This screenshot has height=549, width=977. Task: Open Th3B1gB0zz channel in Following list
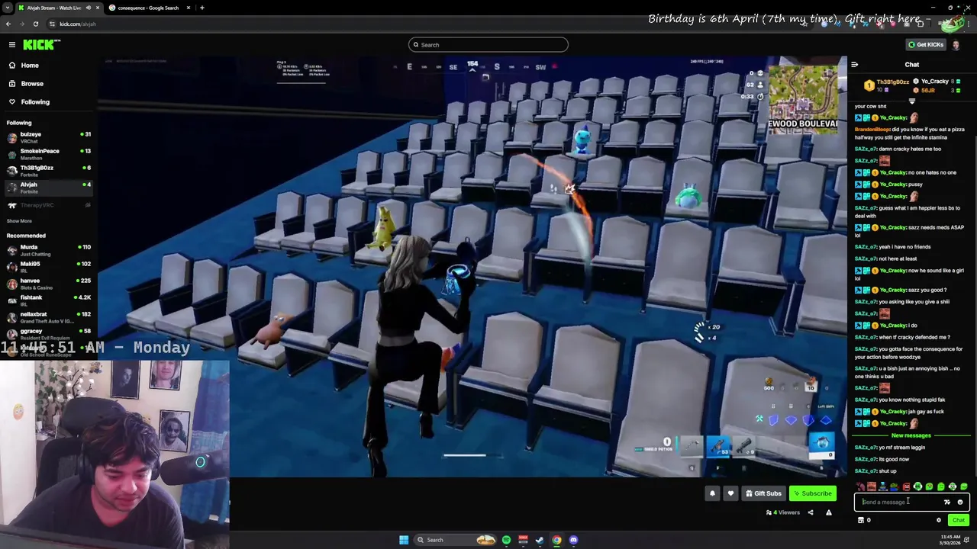[48, 172]
